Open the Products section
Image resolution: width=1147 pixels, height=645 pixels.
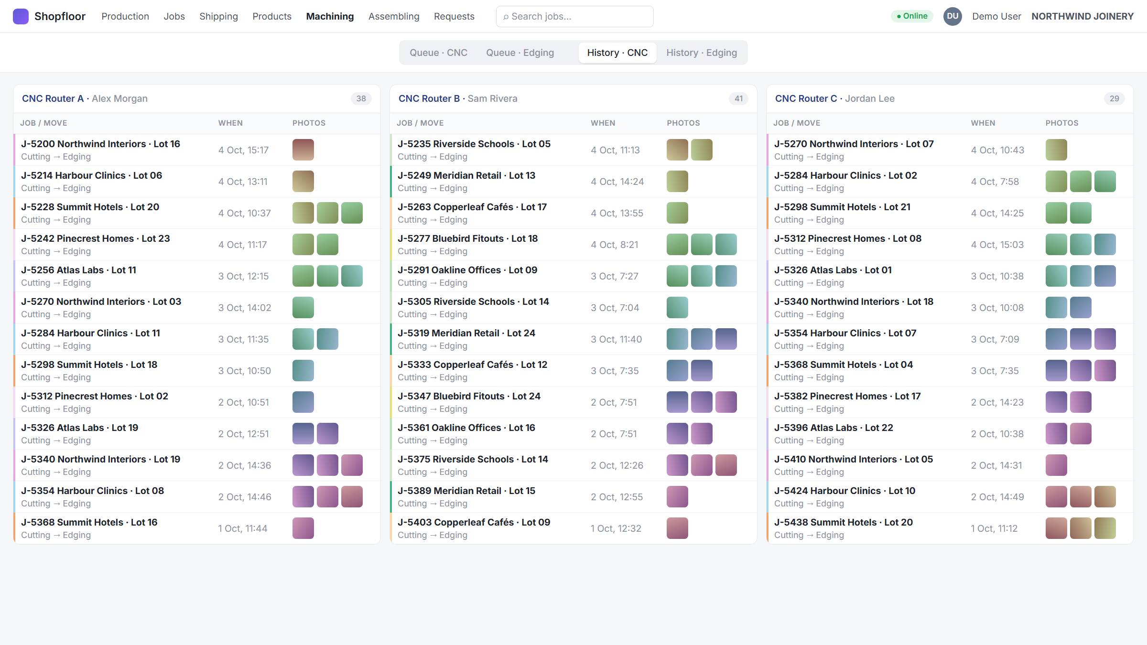[272, 16]
